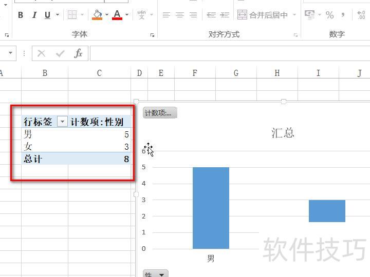Align text left
370x277 pixels.
(x=166, y=15)
